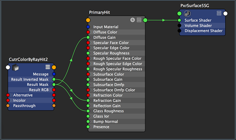
Task: Select the PxrSurface5SG node title
Action: (195, 6)
